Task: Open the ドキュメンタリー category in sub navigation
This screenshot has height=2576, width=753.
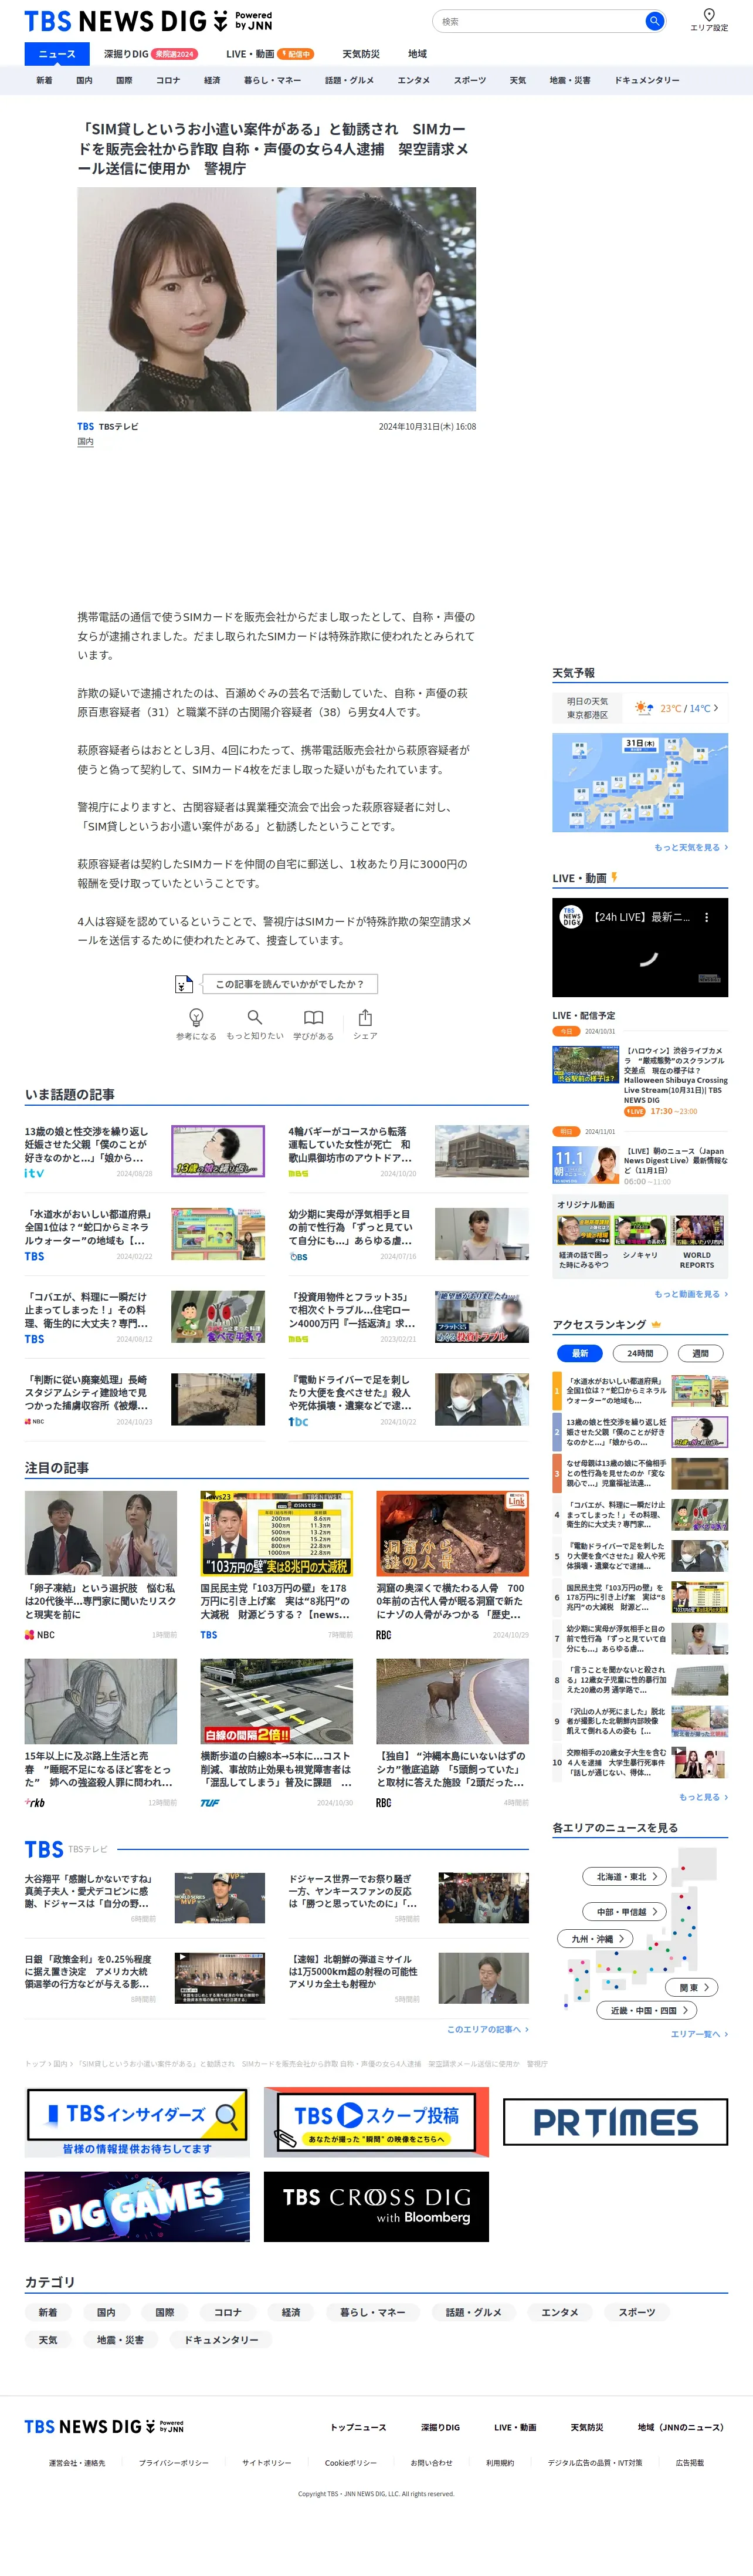Action: coord(647,80)
